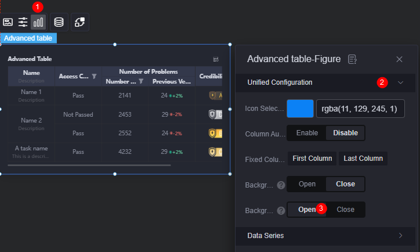Click the image card style icon
This screenshot has width=420, height=252.
(x=8, y=22)
